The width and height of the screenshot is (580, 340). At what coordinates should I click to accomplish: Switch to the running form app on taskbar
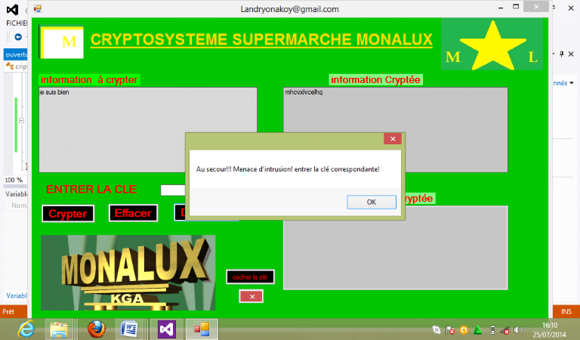click(x=202, y=329)
